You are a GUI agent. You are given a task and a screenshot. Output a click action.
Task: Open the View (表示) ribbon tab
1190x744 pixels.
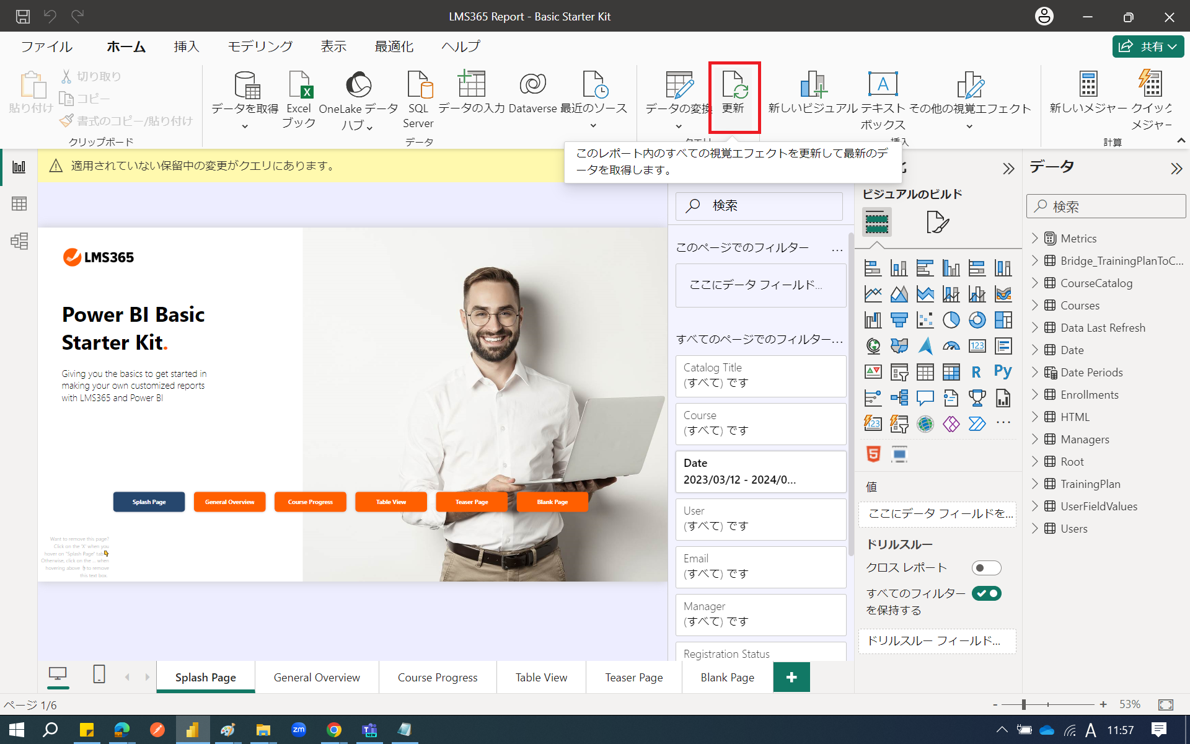click(333, 46)
